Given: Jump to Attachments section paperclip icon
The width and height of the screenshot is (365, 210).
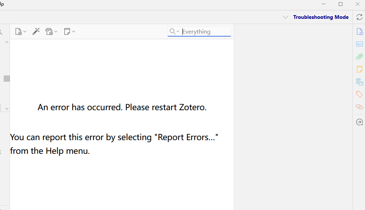Looking at the screenshot, I should [x=359, y=57].
